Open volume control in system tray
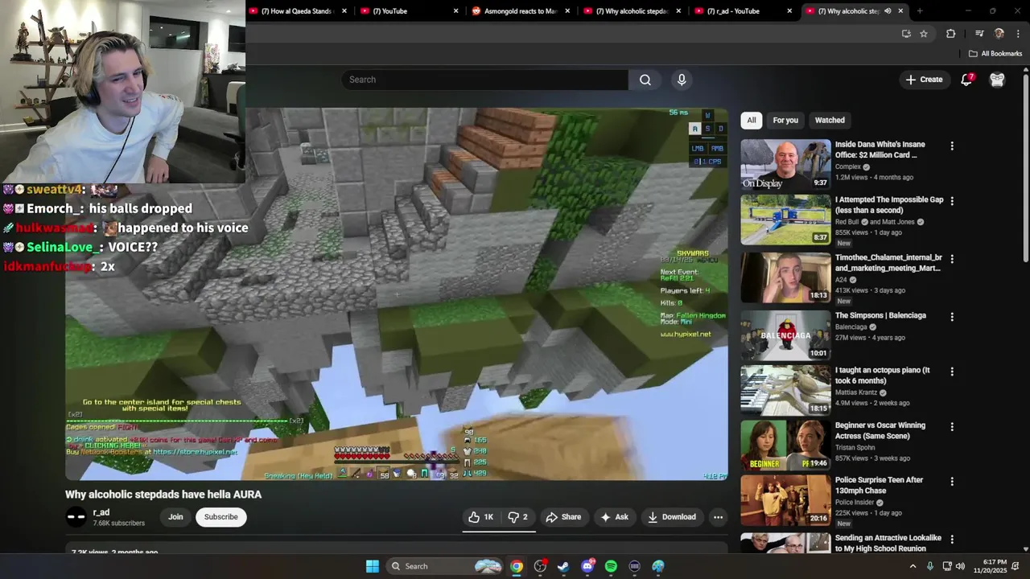 pos(960,566)
